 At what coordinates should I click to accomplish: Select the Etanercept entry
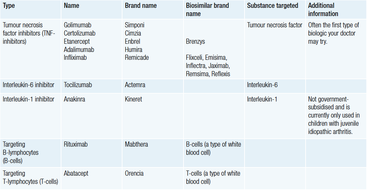[x=77, y=41]
